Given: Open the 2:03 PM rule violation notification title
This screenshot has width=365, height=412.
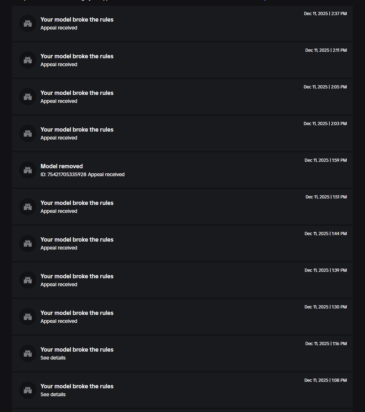Looking at the screenshot, I should point(77,129).
